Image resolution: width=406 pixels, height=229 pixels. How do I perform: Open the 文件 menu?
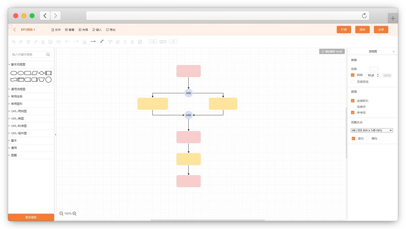56,30
